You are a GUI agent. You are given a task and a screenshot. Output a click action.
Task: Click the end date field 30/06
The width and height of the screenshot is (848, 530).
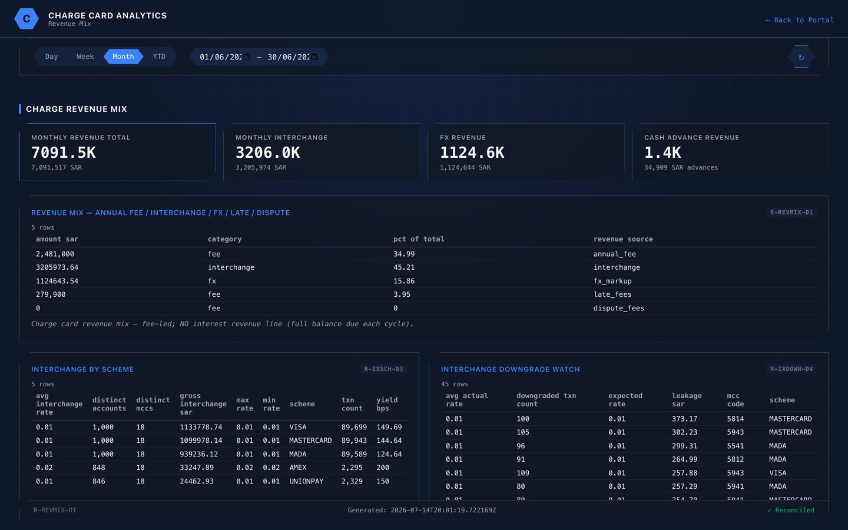click(293, 57)
